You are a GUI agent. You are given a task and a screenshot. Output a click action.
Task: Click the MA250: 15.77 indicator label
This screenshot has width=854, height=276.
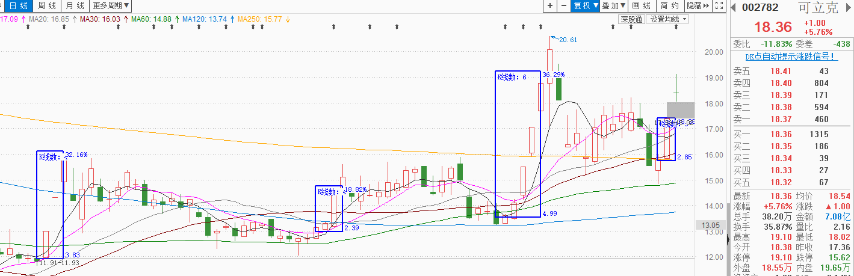(260, 19)
